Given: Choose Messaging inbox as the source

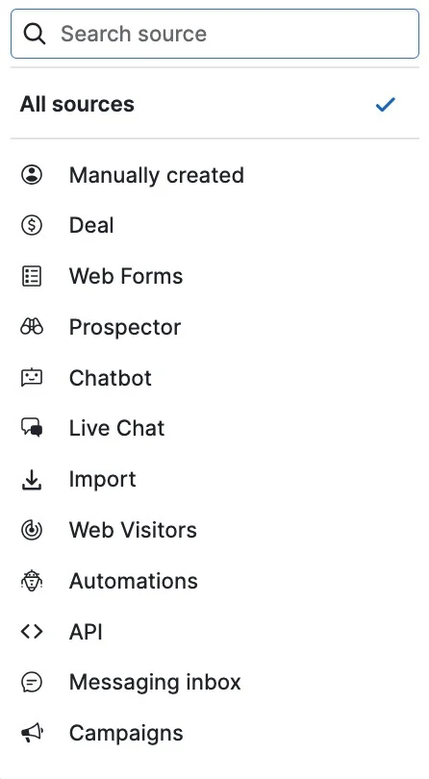Looking at the screenshot, I should (214, 682).
